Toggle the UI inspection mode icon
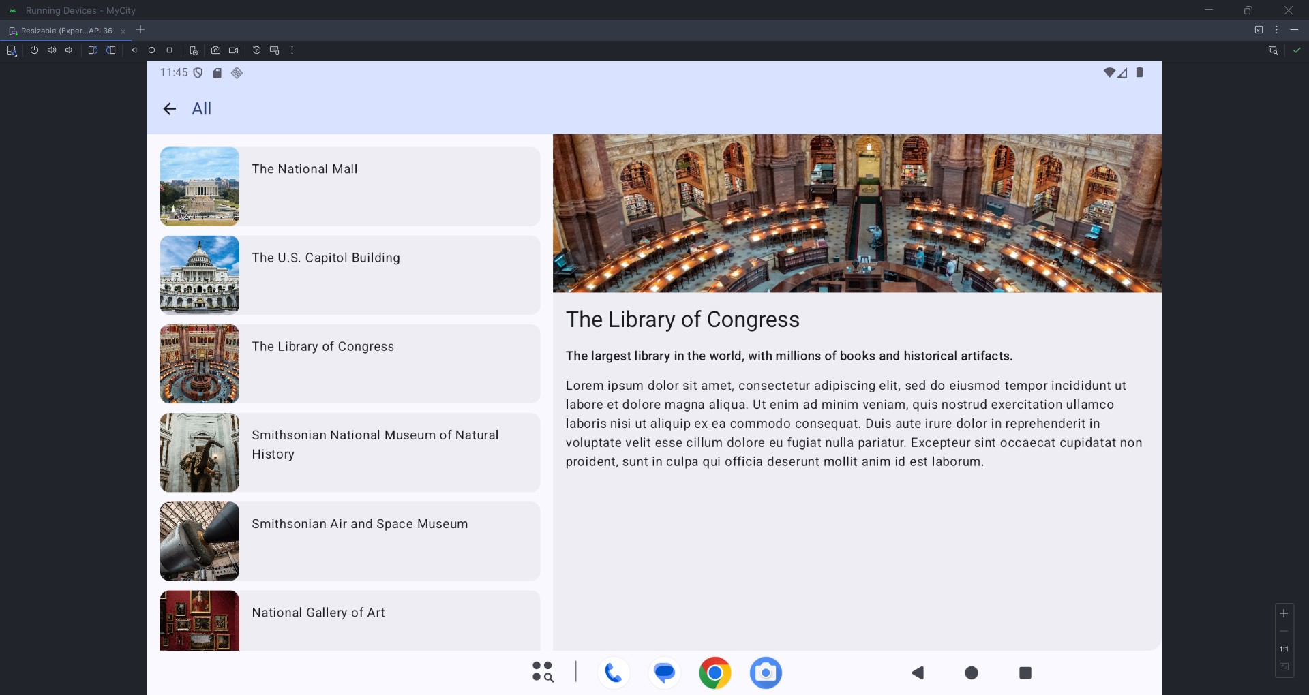This screenshot has height=695, width=1309. (x=1272, y=50)
